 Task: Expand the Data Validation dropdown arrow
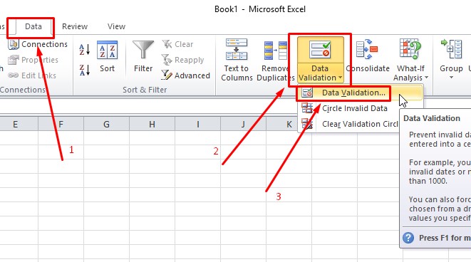pyautogui.click(x=340, y=78)
